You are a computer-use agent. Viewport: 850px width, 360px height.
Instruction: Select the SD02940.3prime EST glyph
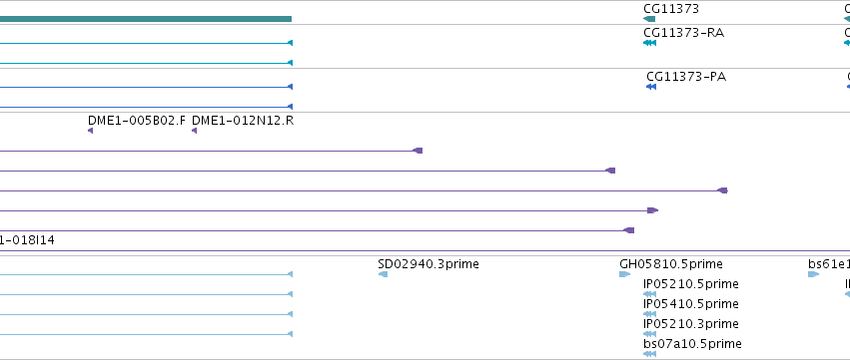point(383,274)
